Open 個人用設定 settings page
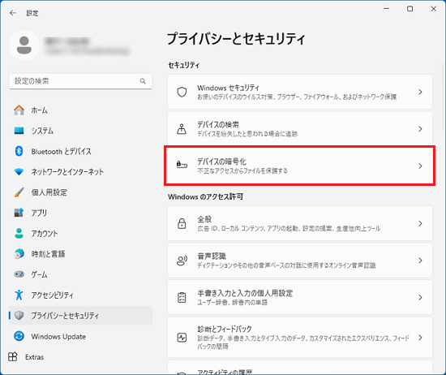The width and height of the screenshot is (446, 375). click(x=81, y=192)
